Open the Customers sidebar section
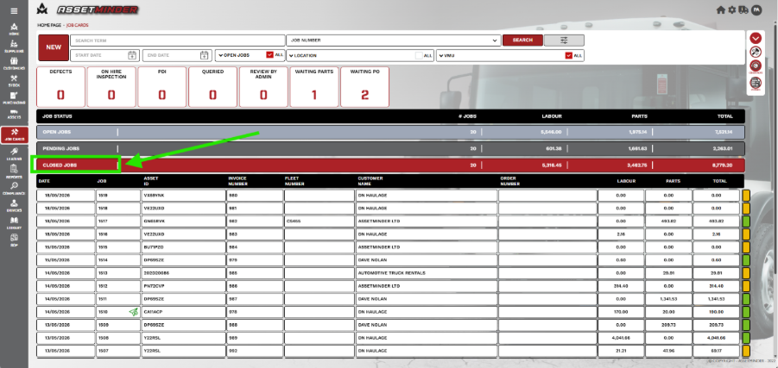Viewport: 778px width, 368px height. (x=15, y=64)
